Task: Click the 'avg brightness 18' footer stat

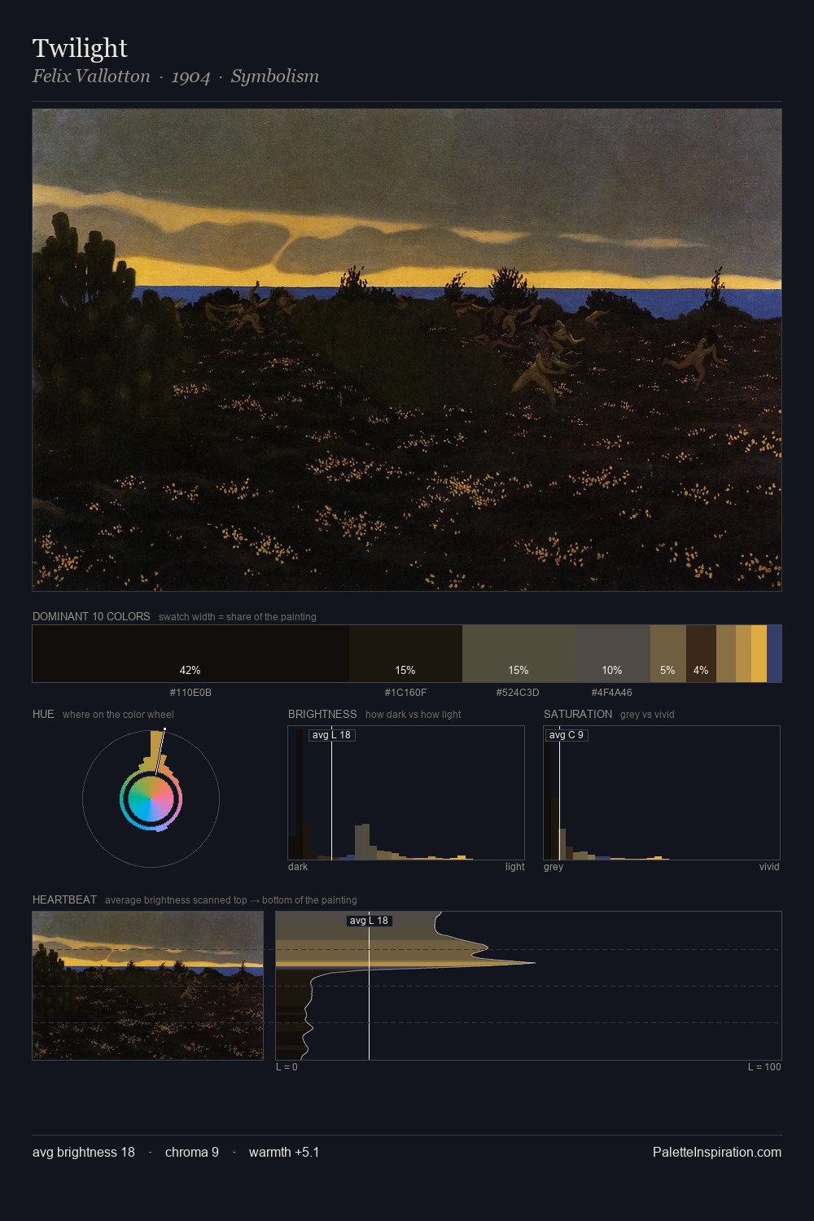Action: [84, 1152]
